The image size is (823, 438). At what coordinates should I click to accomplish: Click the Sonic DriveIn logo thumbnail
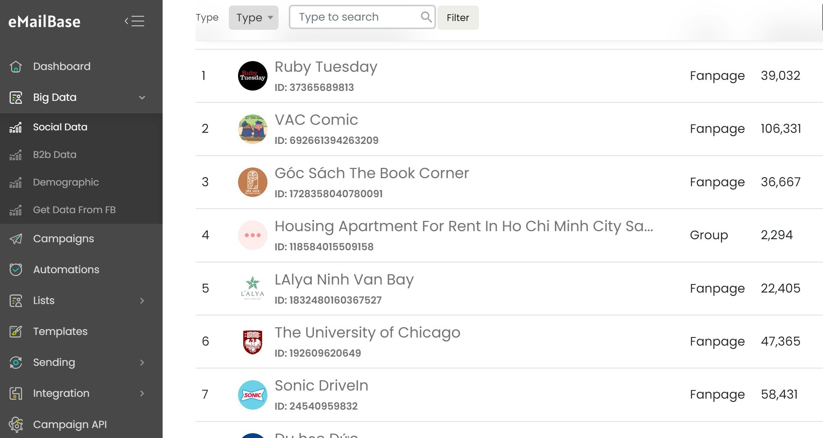[252, 395]
